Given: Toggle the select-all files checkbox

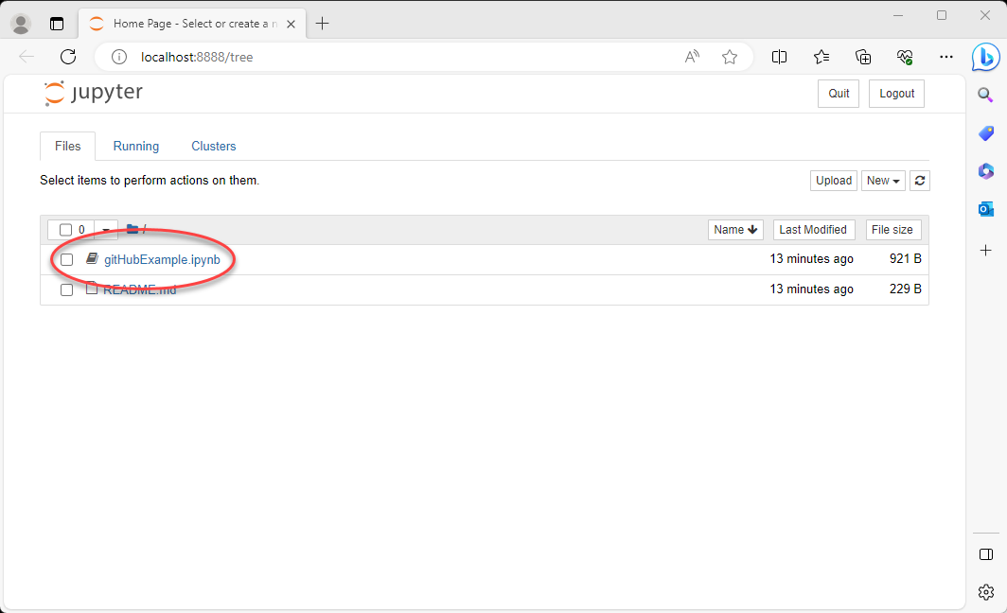Looking at the screenshot, I should 65,230.
